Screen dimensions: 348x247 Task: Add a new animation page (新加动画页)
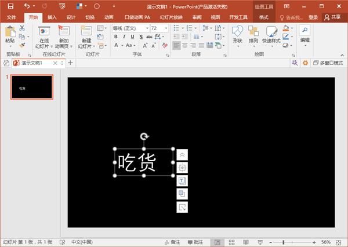[64, 37]
